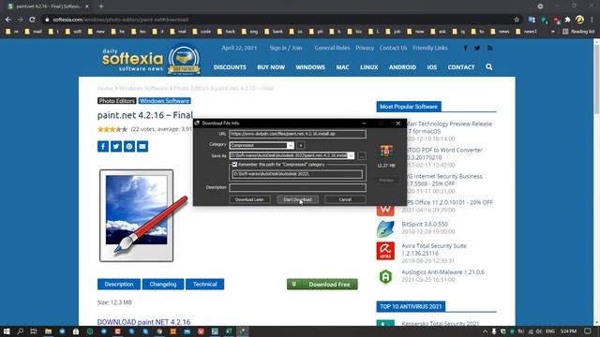Open header RSS feed icon

tap(489, 48)
